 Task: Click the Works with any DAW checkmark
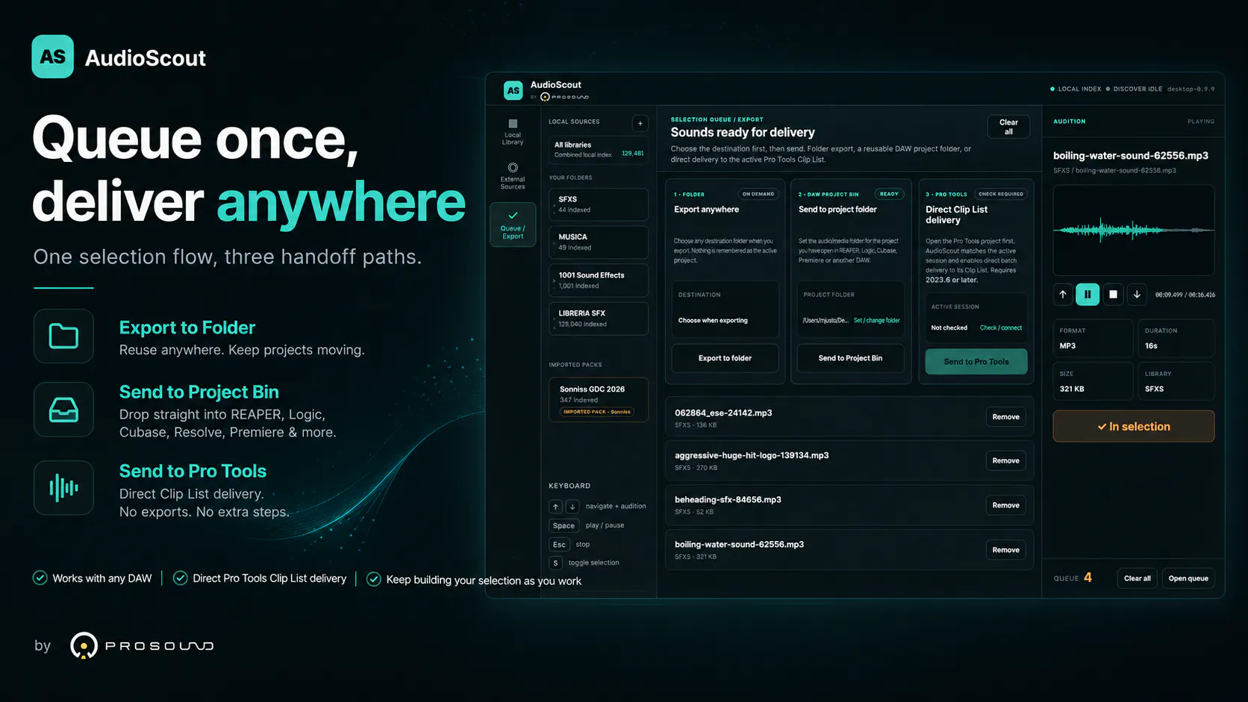pyautogui.click(x=40, y=578)
